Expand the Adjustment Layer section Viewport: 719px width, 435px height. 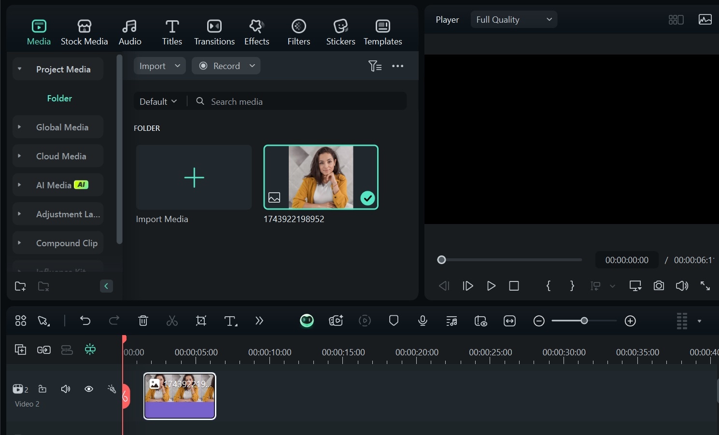click(x=20, y=214)
